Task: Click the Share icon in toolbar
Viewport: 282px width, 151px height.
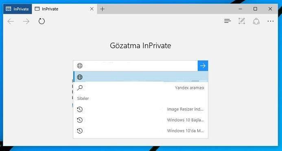Action: (x=256, y=21)
